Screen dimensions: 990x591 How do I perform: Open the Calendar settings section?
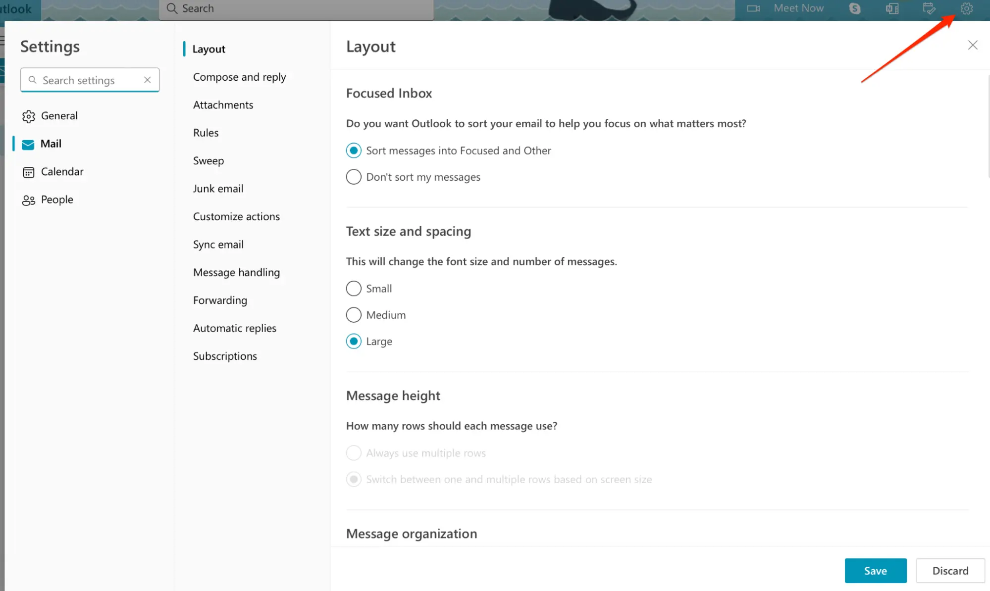tap(61, 171)
